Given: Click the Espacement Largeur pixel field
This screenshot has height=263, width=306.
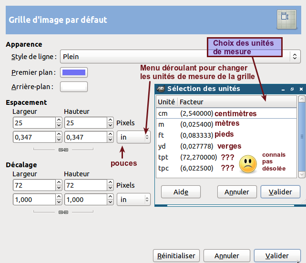Looking at the screenshot, I should [33, 123].
